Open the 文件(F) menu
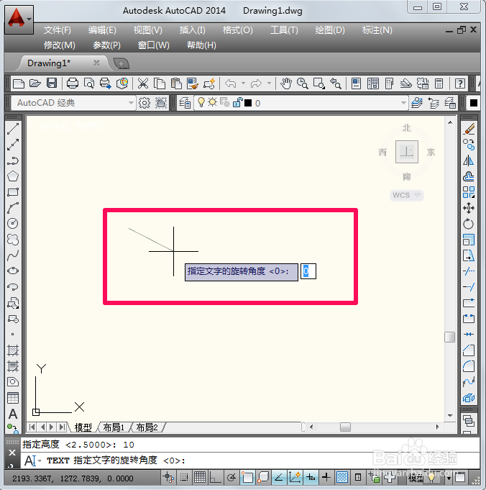 coord(58,30)
